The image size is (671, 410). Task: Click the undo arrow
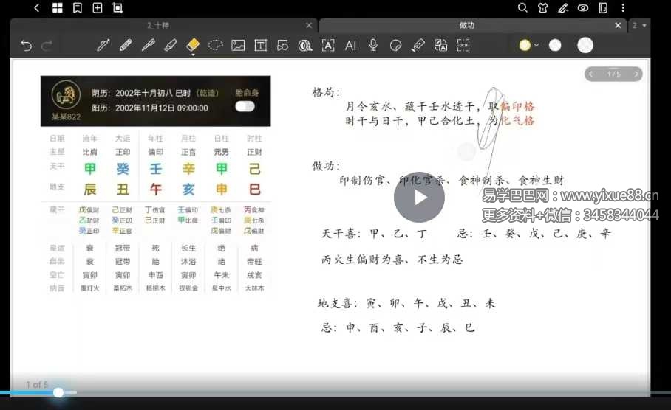click(27, 46)
